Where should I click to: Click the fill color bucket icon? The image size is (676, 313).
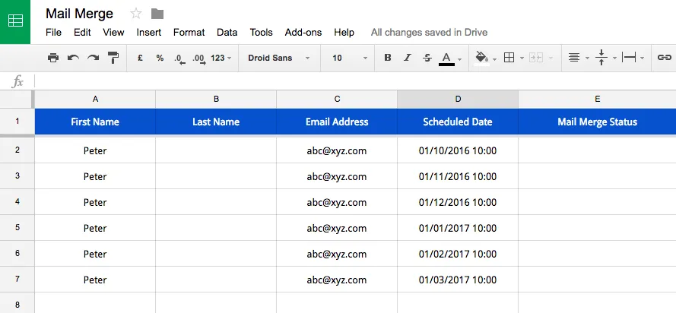pyautogui.click(x=481, y=58)
